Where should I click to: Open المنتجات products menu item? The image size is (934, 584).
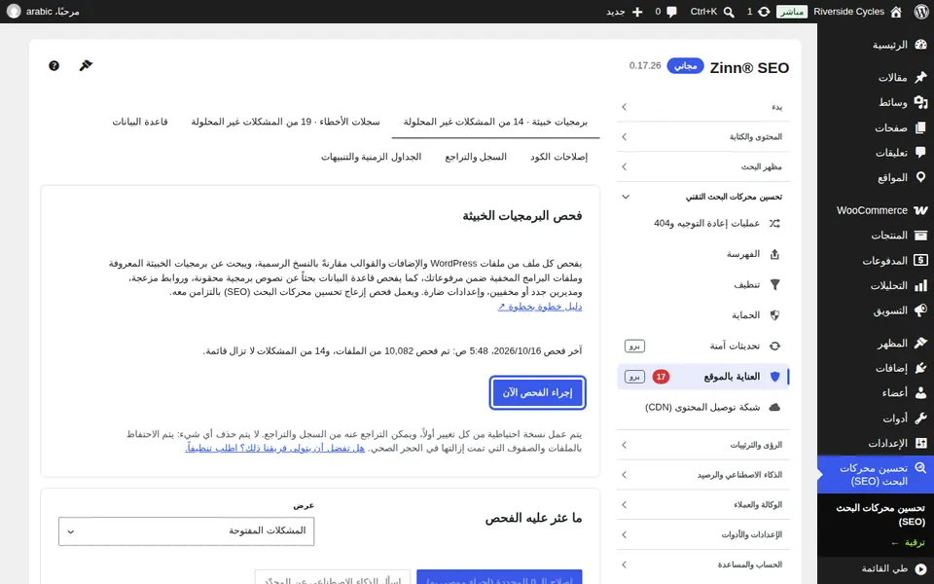point(876,236)
